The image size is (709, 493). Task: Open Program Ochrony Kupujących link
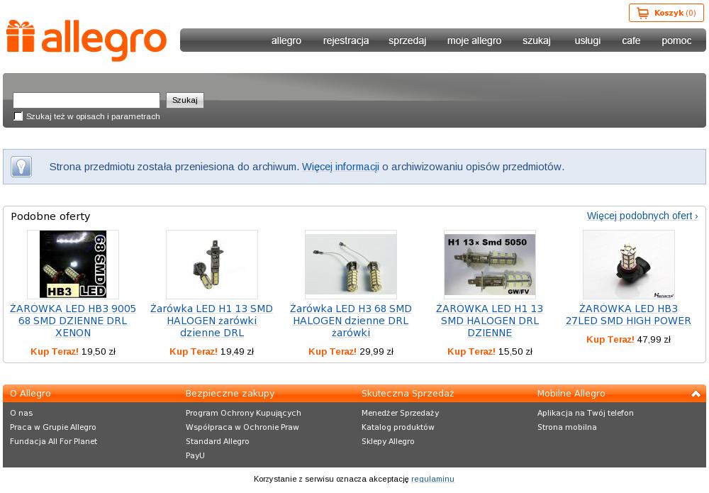coord(243,413)
